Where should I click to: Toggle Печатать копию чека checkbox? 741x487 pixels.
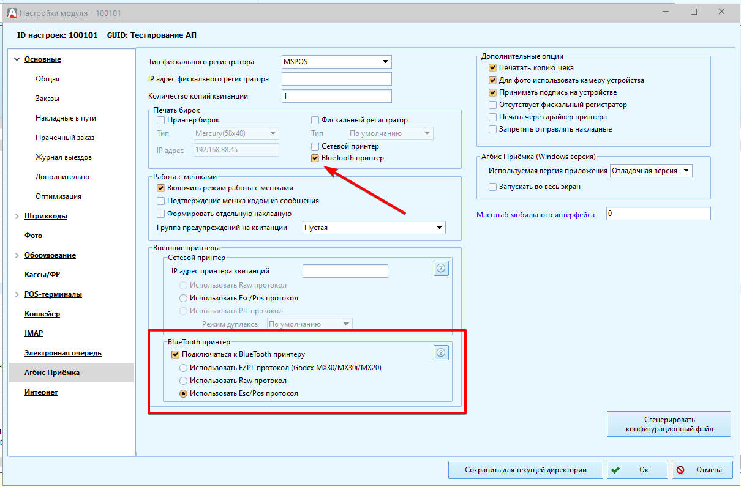492,68
